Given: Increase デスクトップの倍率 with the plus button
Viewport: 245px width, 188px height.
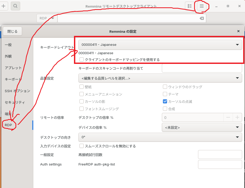Looking at the screenshot, I should (237, 118).
